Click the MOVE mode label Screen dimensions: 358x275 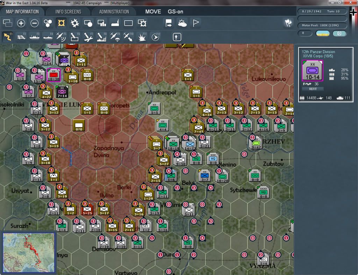(x=153, y=12)
